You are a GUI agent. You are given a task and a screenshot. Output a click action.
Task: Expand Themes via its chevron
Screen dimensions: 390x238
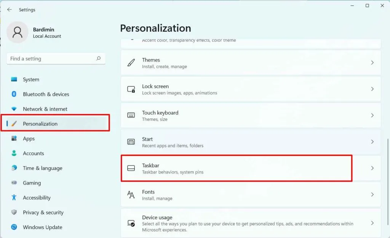coord(372,62)
